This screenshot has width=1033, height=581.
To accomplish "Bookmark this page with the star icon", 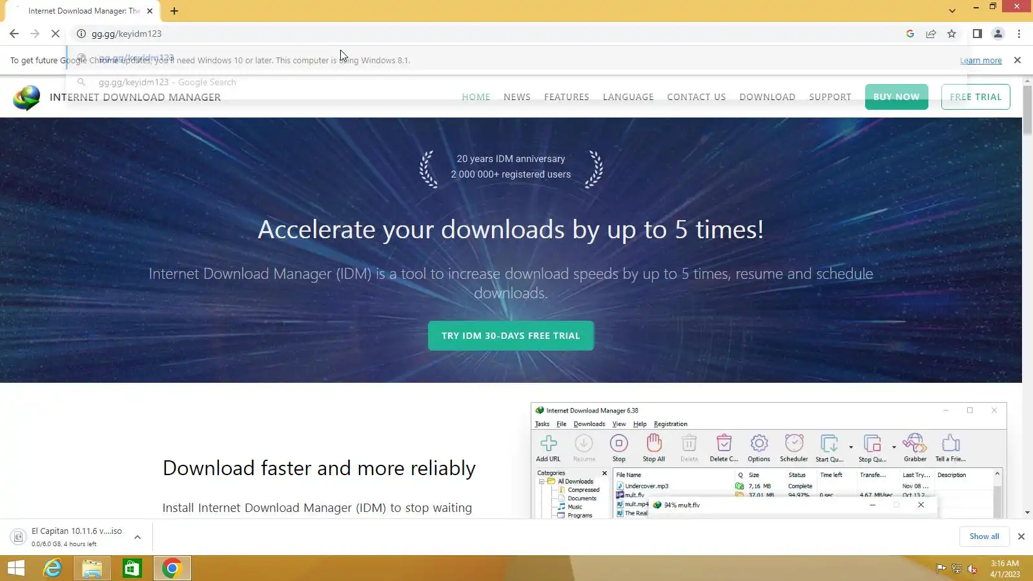I will 952,34.
